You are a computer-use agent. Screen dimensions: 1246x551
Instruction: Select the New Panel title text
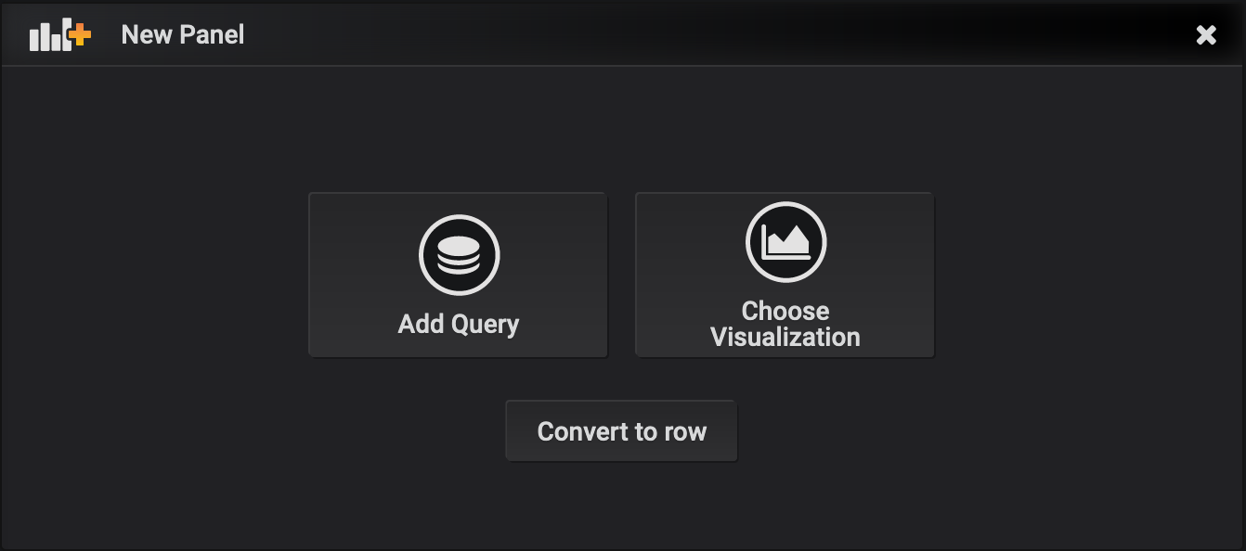click(183, 35)
